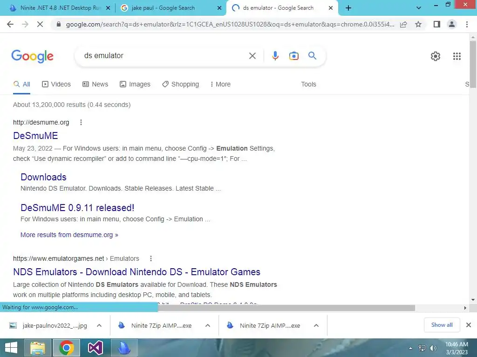Stop loading the page
The image size is (477, 357).
(40, 24)
